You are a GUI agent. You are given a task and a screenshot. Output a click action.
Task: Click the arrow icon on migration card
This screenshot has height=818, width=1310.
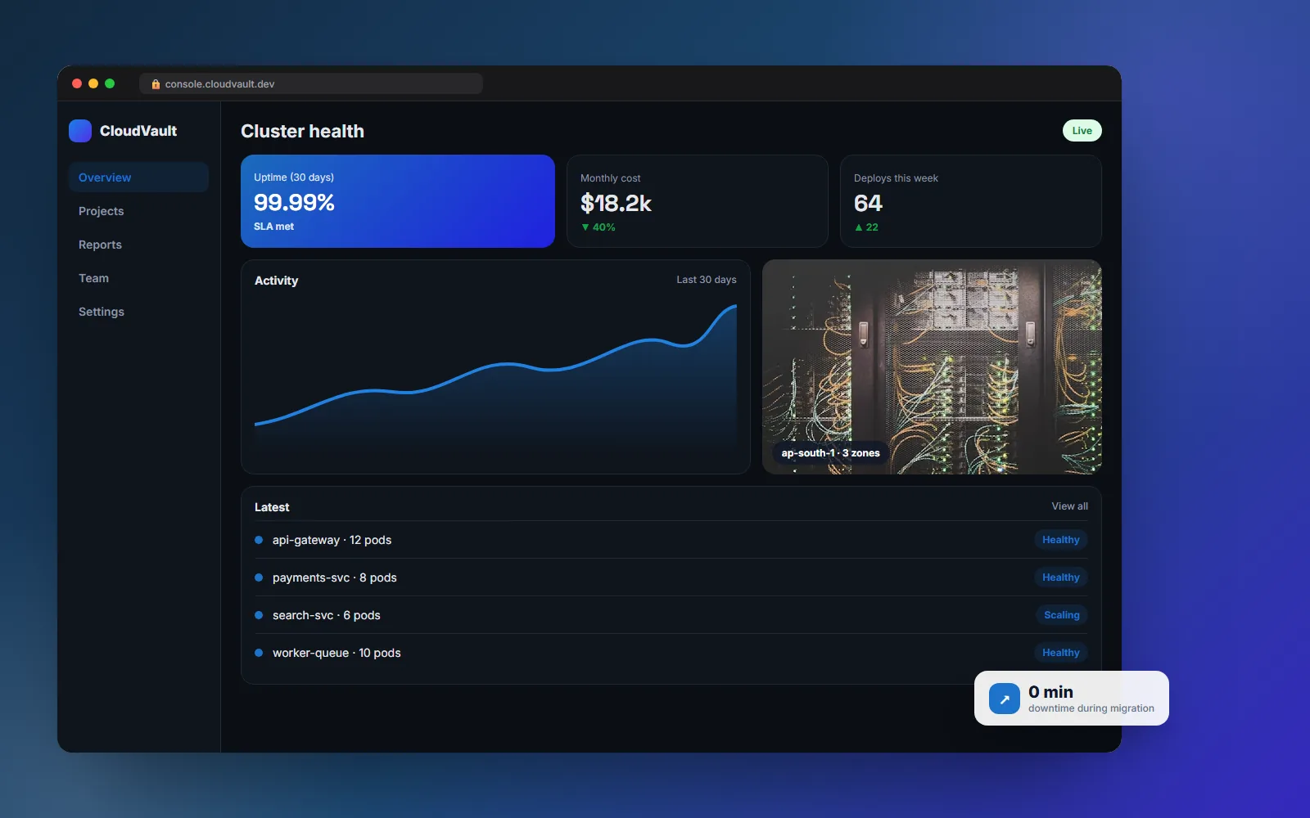click(x=1005, y=699)
